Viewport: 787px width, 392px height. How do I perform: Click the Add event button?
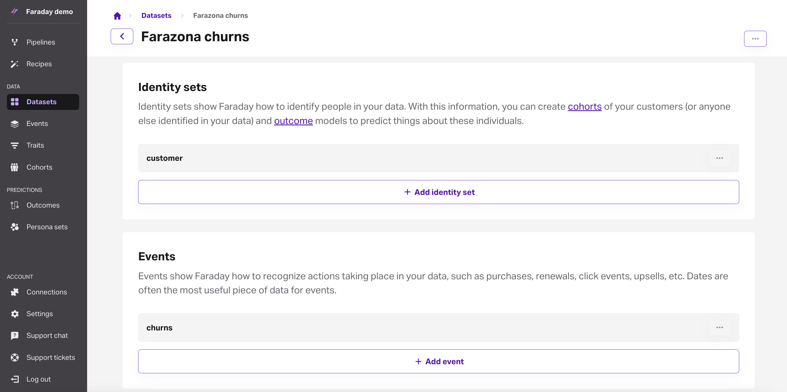(438, 361)
